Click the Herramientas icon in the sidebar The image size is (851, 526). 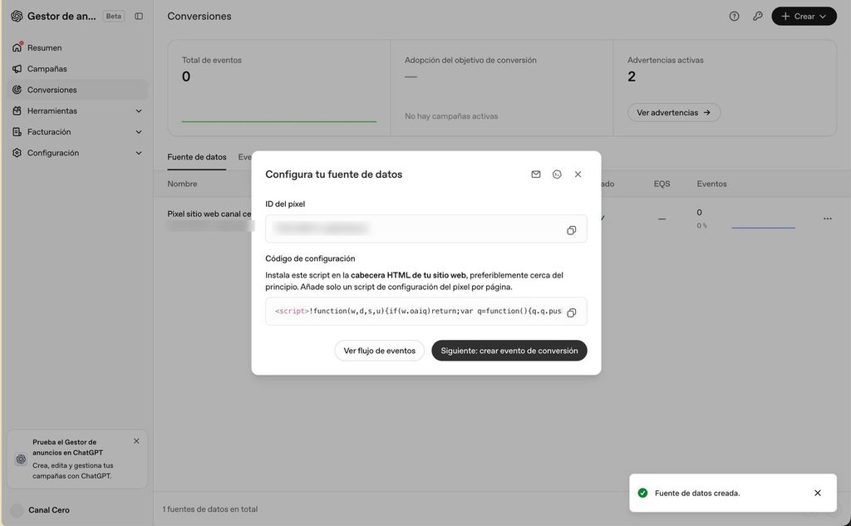tap(17, 111)
